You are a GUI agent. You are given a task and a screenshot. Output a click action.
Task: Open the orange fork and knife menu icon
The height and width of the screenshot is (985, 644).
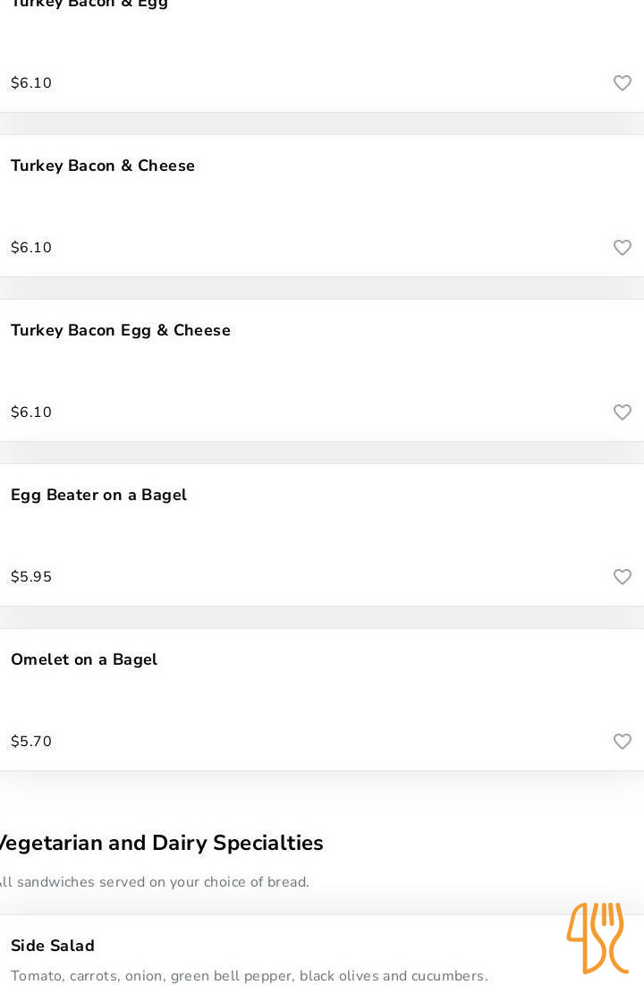[597, 937]
